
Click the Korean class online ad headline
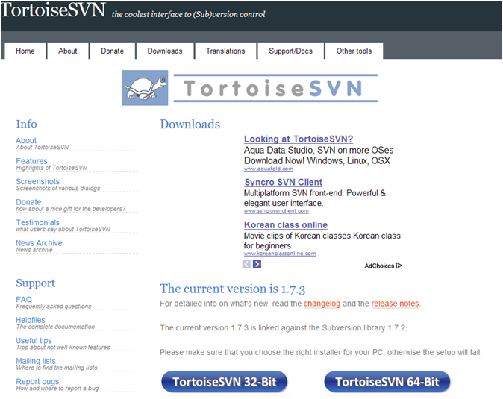[x=286, y=224]
